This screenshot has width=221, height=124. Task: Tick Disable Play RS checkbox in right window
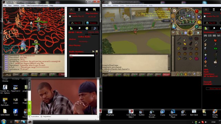tap(205, 16)
